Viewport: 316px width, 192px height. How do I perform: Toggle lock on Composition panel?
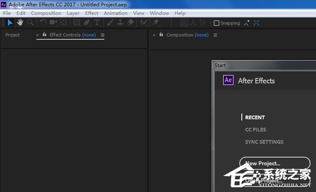pyautogui.click(x=161, y=34)
